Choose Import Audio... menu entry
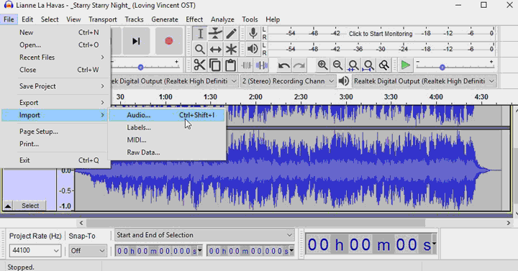 166,115
